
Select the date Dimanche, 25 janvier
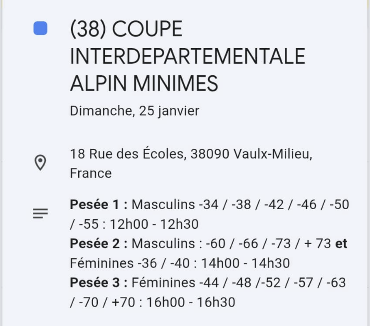(x=135, y=111)
